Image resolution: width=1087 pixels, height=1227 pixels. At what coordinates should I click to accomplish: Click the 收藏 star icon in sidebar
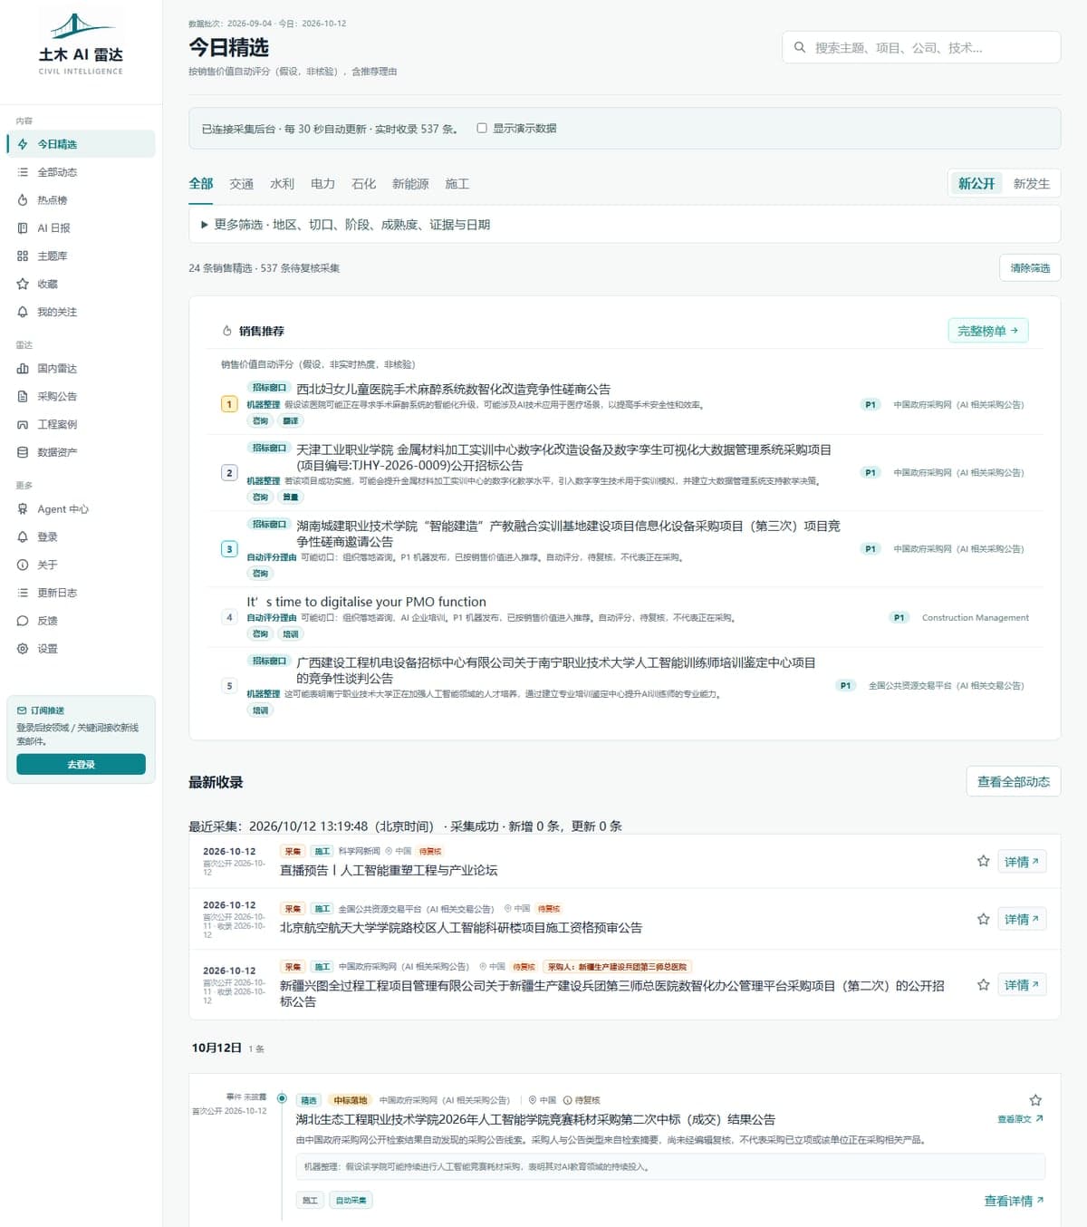coord(23,284)
